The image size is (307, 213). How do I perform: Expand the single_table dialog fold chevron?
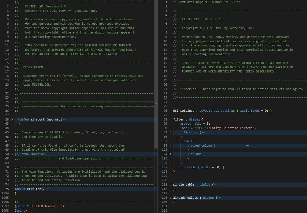[x=170, y=184]
